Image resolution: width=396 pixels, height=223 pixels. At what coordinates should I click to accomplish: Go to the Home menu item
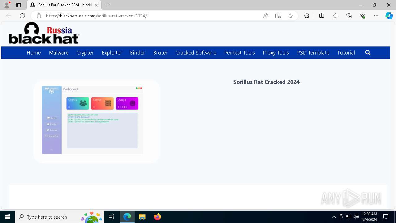[x=34, y=53]
